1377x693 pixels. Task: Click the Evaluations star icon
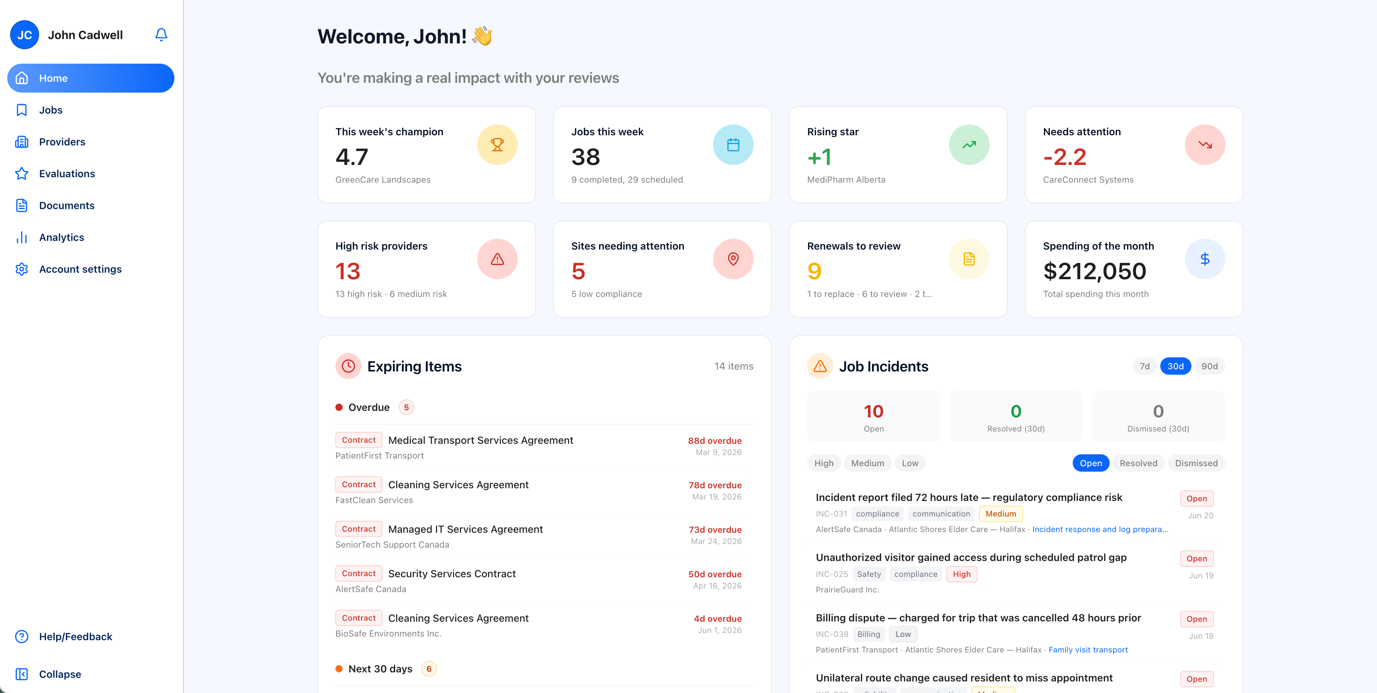click(x=22, y=174)
